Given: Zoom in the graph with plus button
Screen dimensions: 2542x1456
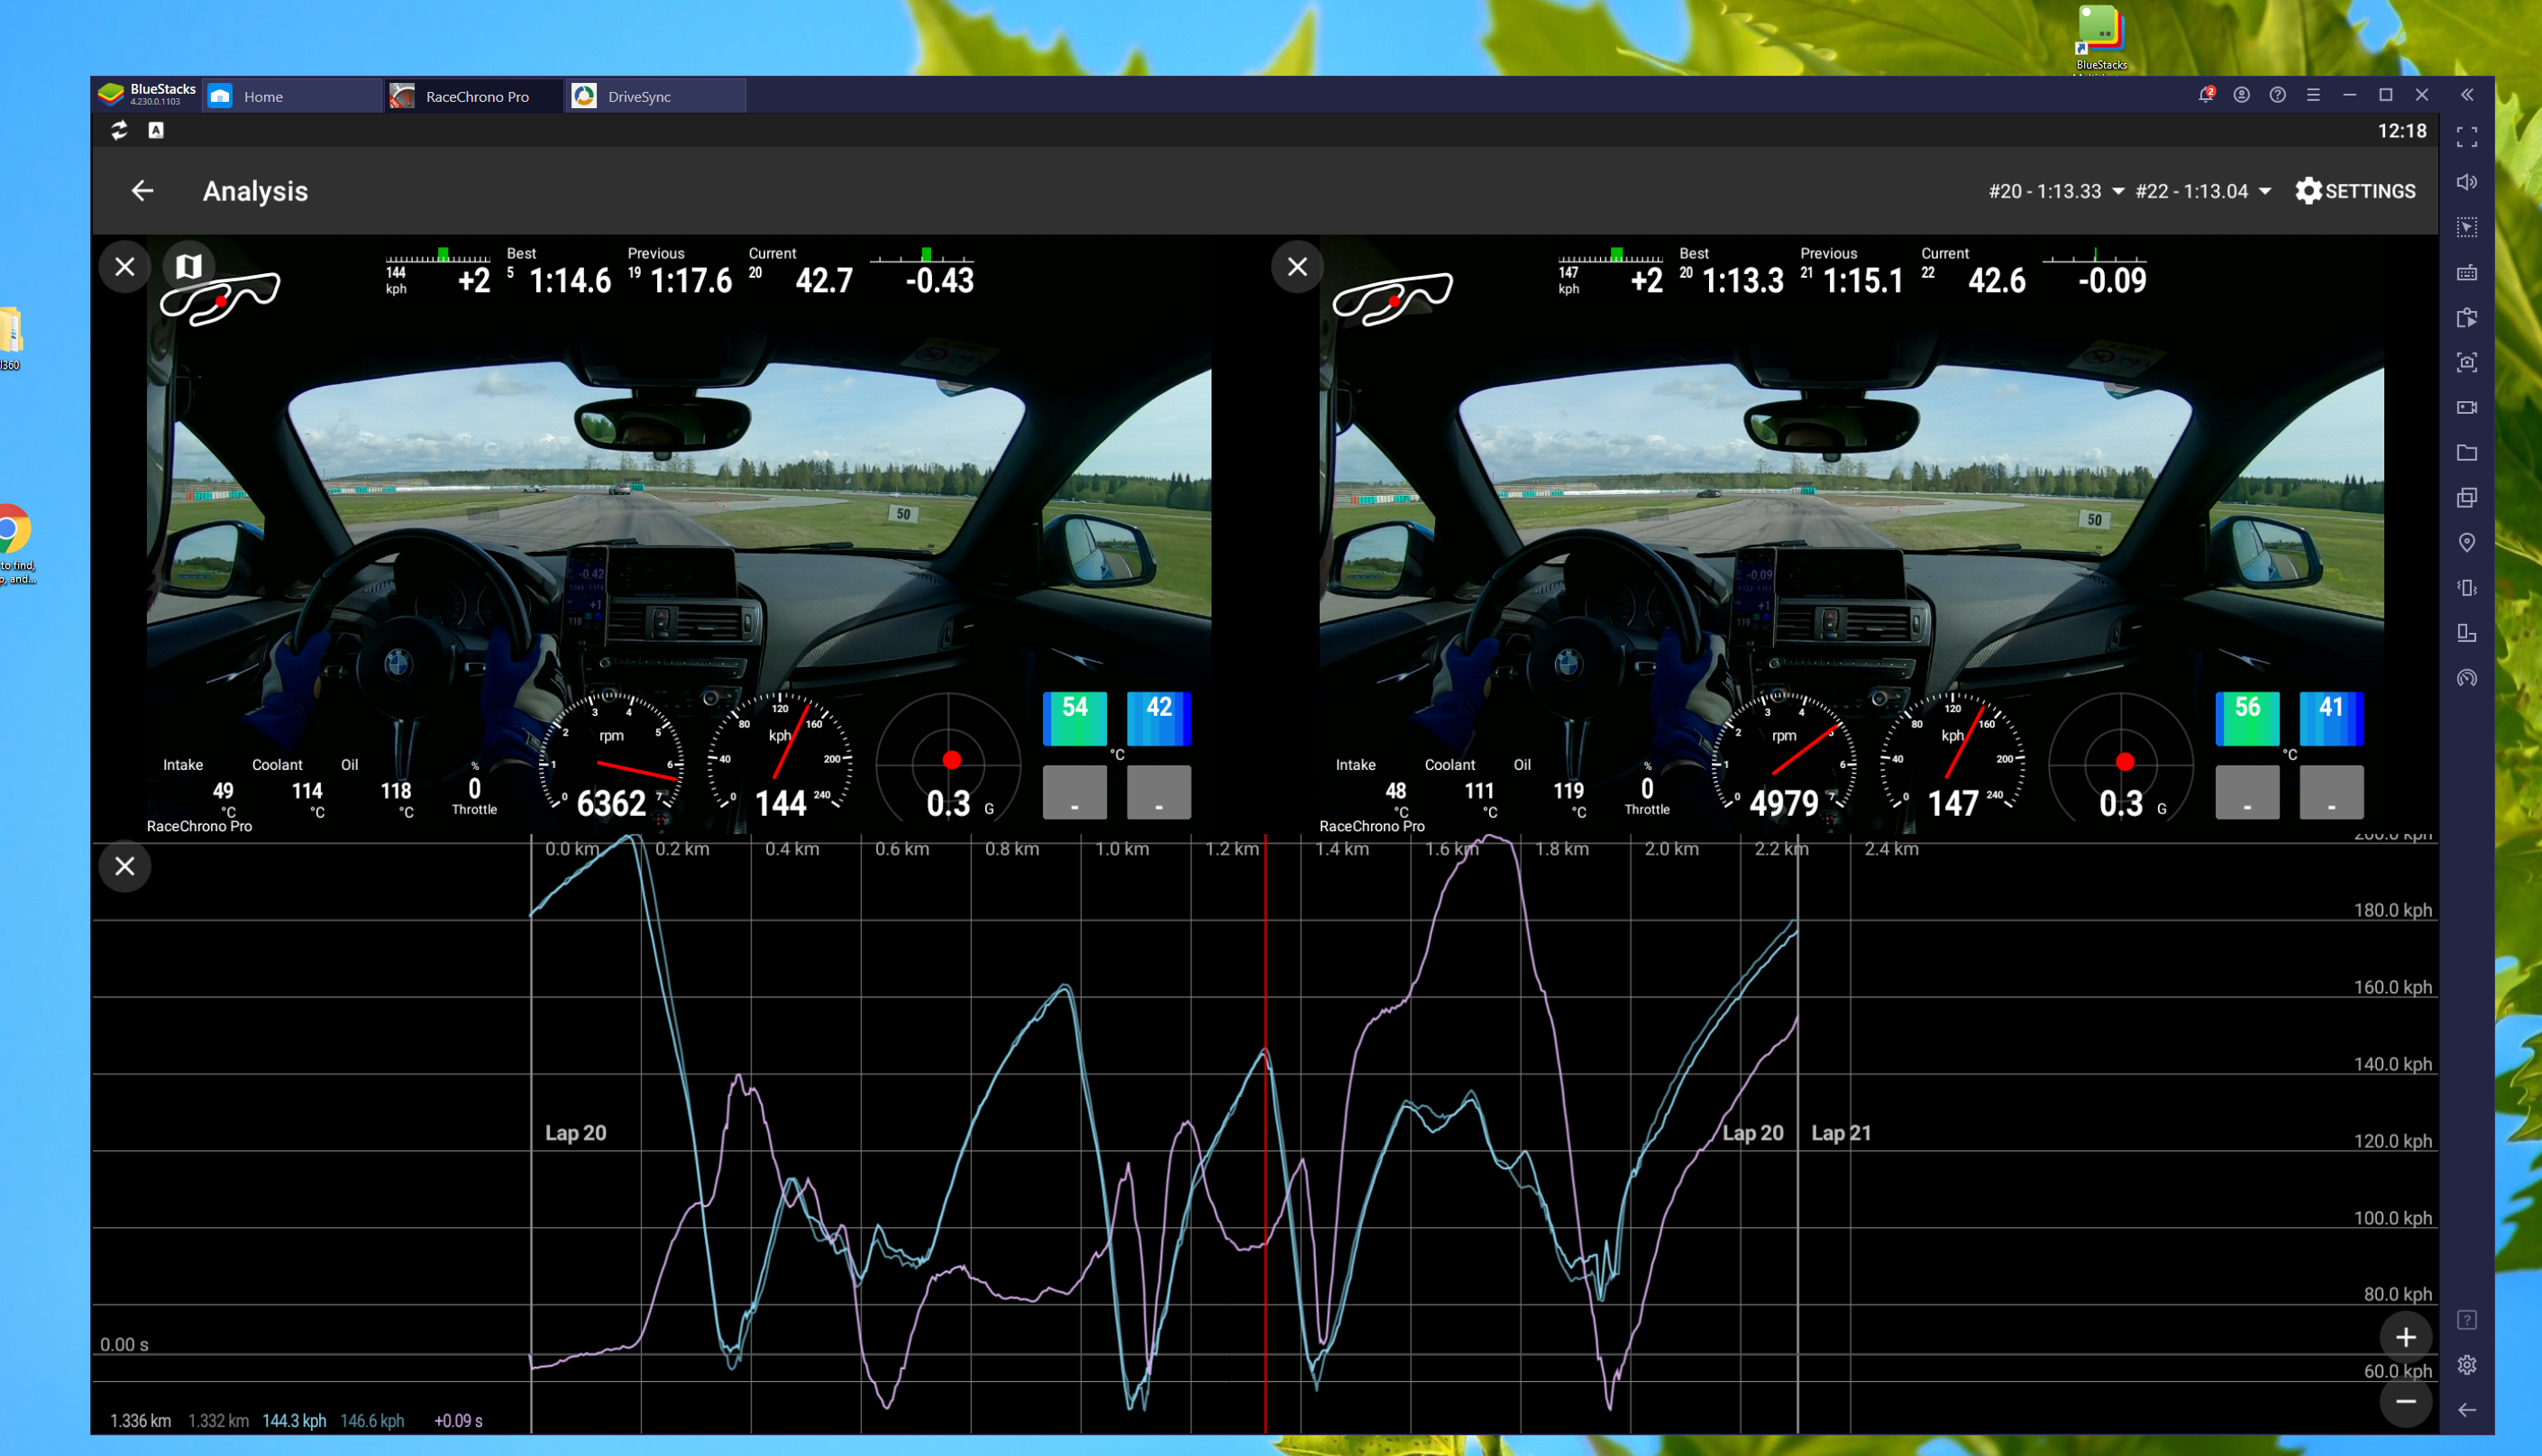Looking at the screenshot, I should pos(2405,1337).
